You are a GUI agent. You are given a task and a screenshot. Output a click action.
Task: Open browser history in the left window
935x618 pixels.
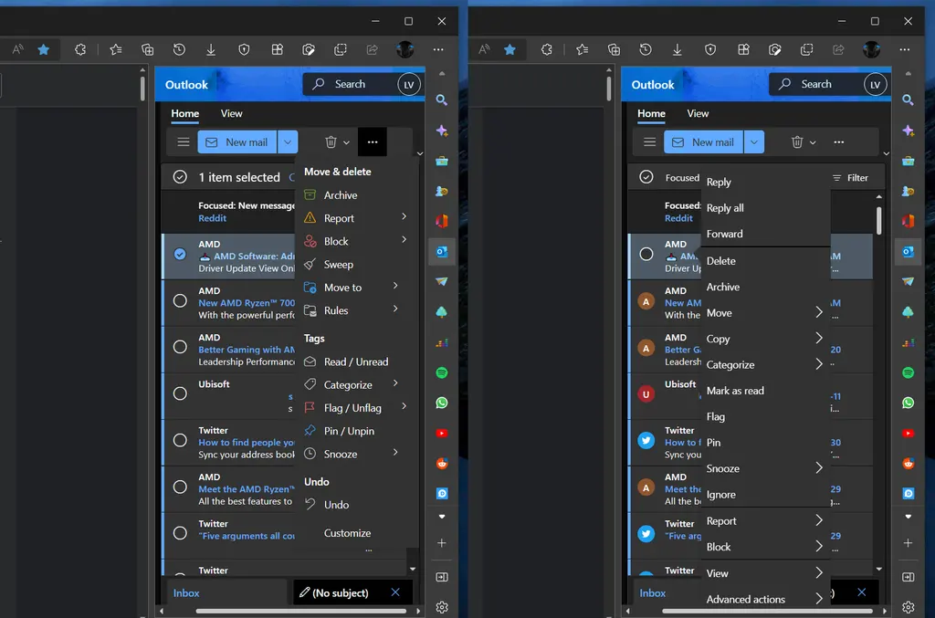click(179, 50)
